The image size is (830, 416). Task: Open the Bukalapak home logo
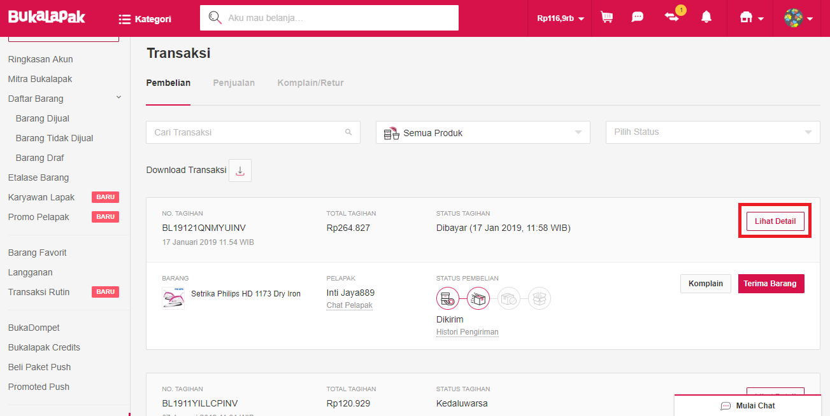pyautogui.click(x=47, y=17)
